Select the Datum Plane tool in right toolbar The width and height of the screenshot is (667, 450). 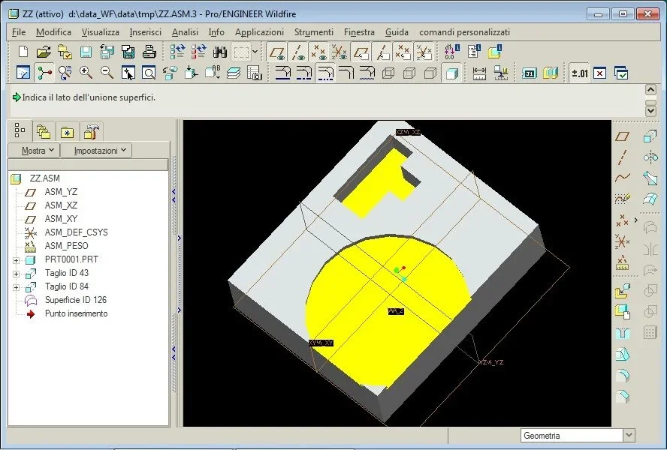pyautogui.click(x=623, y=136)
